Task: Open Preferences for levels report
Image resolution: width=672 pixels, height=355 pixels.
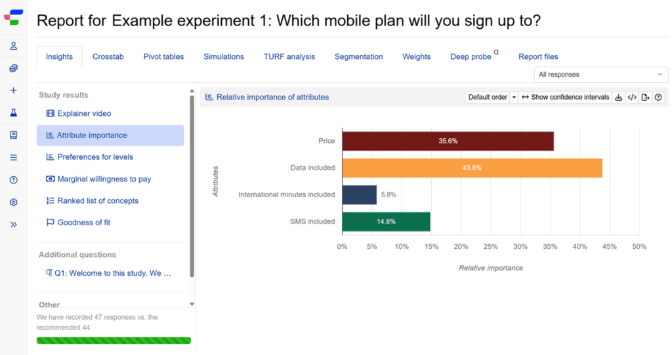Action: pos(94,157)
